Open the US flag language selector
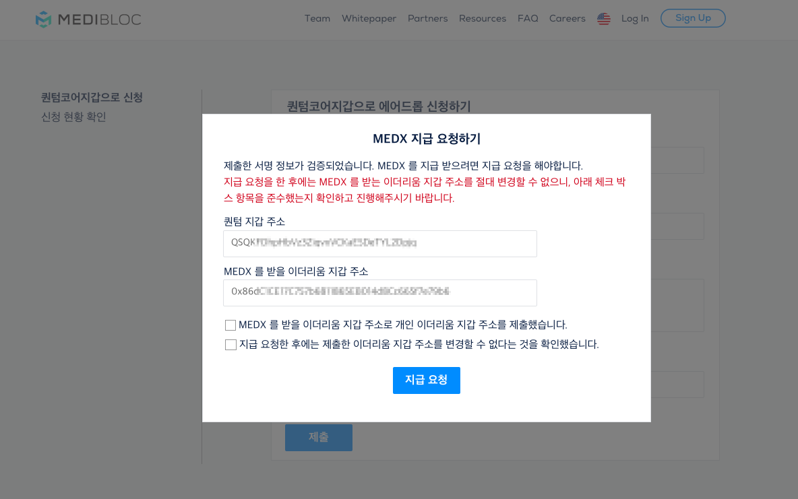This screenshot has width=798, height=499. point(604,19)
